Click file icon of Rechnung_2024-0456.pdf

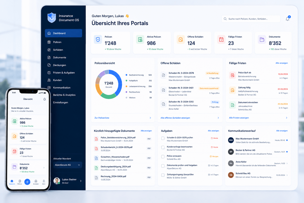[x=96, y=178]
